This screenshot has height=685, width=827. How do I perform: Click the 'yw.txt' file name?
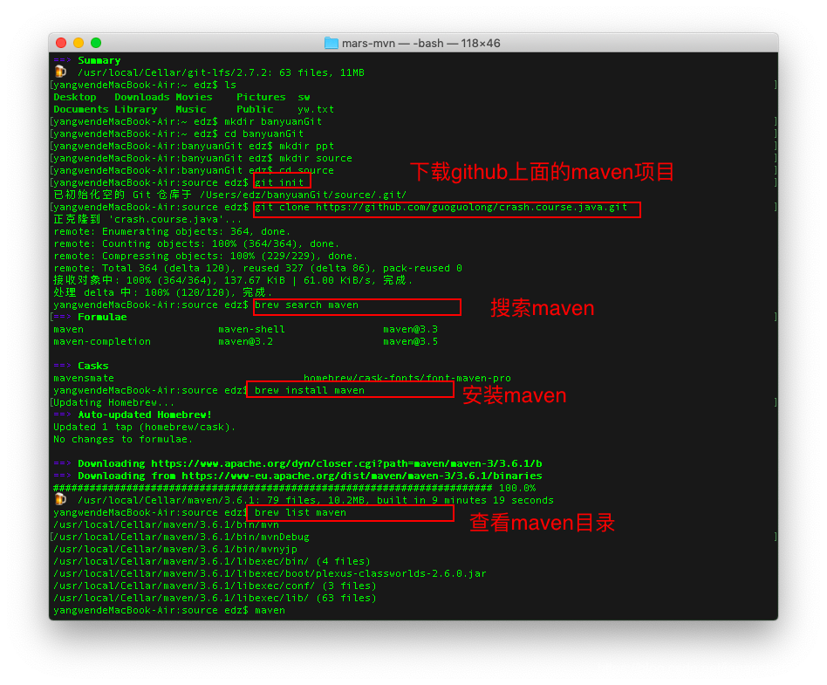coord(316,109)
